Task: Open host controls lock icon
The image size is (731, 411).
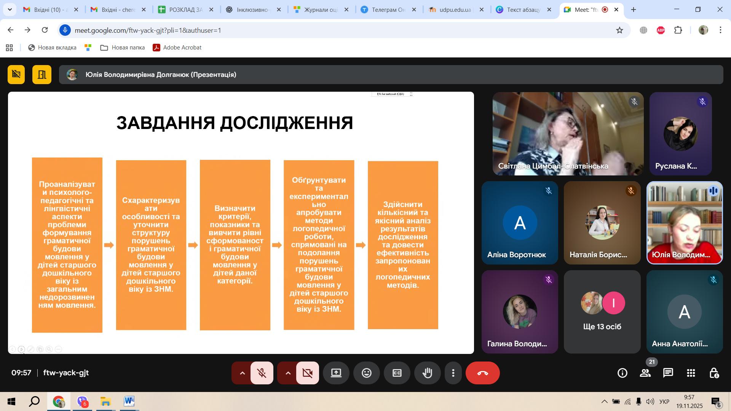Action: 714,373
